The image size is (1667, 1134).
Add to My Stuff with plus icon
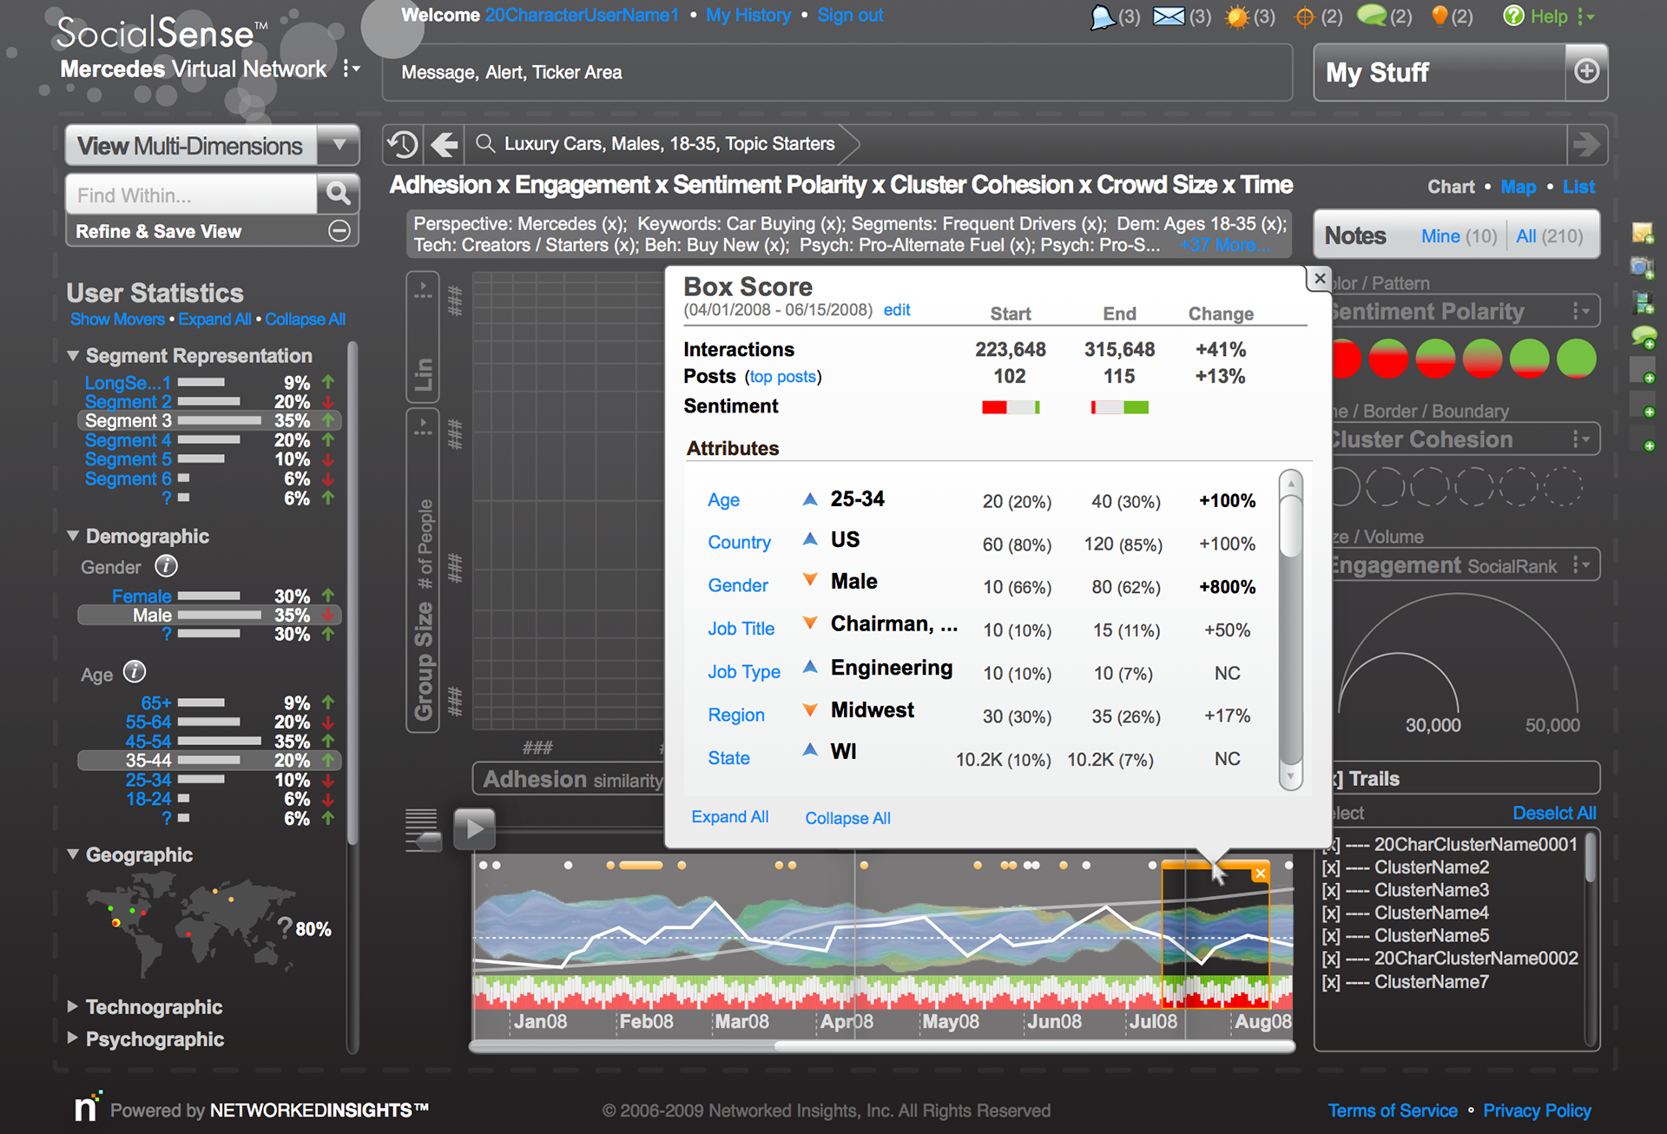tap(1586, 71)
